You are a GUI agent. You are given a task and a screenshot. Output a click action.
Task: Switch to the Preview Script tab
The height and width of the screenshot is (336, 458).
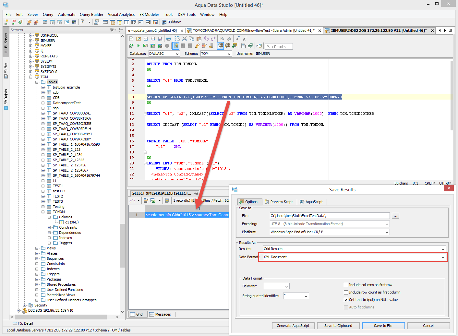coord(279,202)
